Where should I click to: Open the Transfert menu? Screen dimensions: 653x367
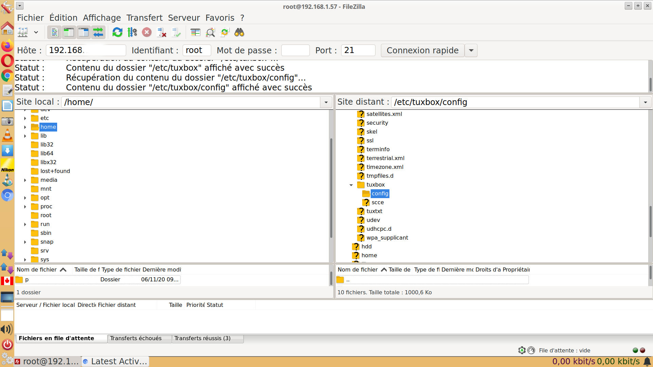pos(144,18)
